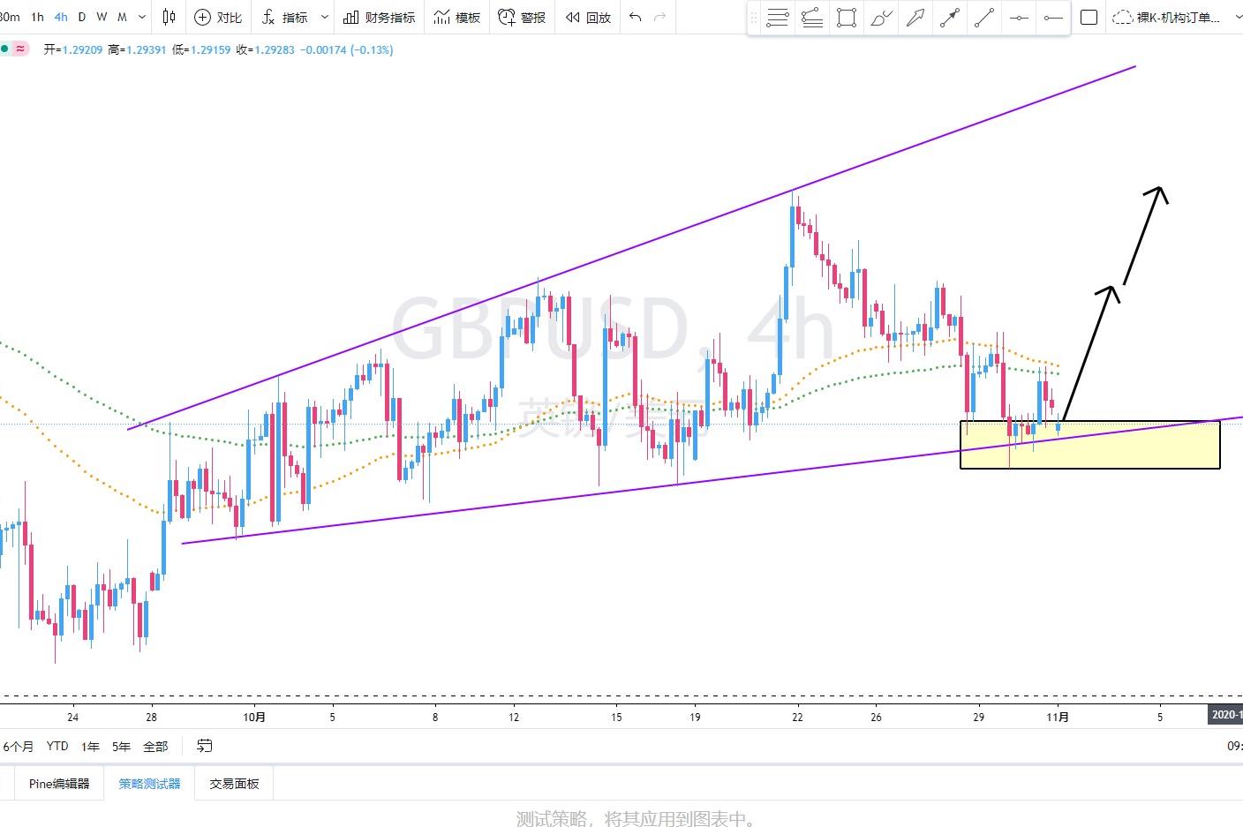Image resolution: width=1243 pixels, height=827 pixels.
Task: Select the Fib retracement drawing tool
Action: pos(777,18)
